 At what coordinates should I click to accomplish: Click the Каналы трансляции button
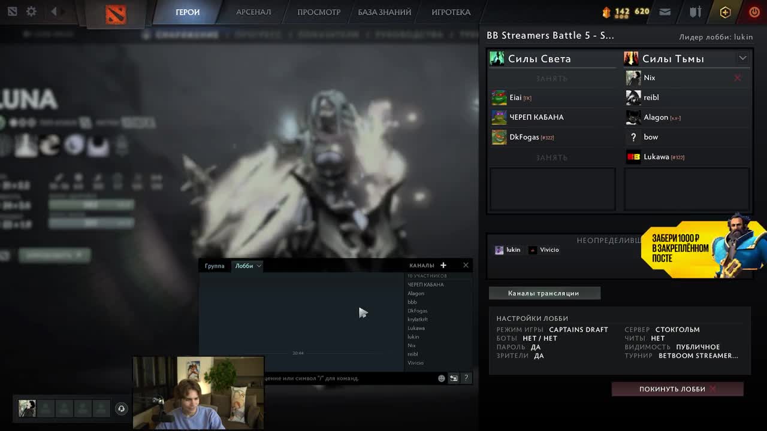[x=544, y=293]
